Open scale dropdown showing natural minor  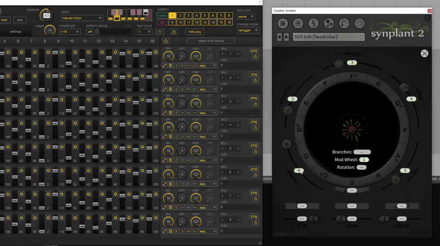point(82,18)
